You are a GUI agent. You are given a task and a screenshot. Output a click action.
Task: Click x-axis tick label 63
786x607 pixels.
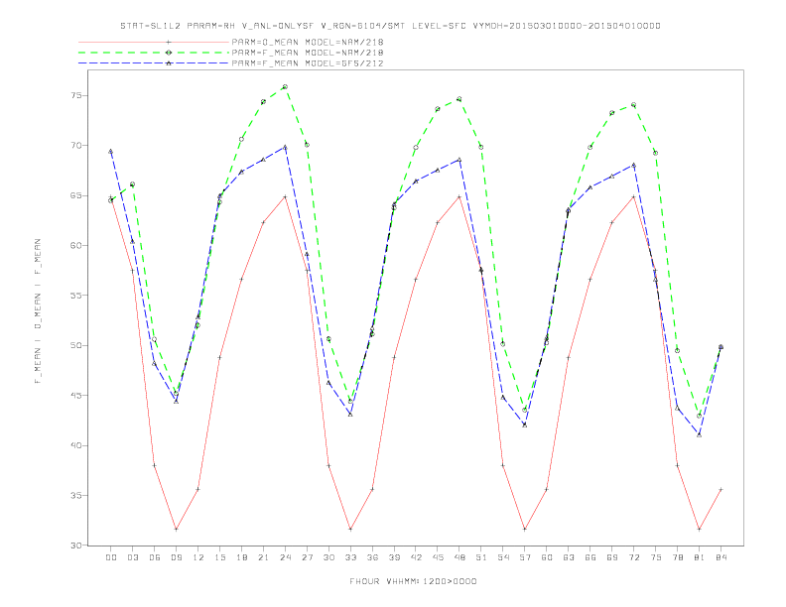(569, 557)
